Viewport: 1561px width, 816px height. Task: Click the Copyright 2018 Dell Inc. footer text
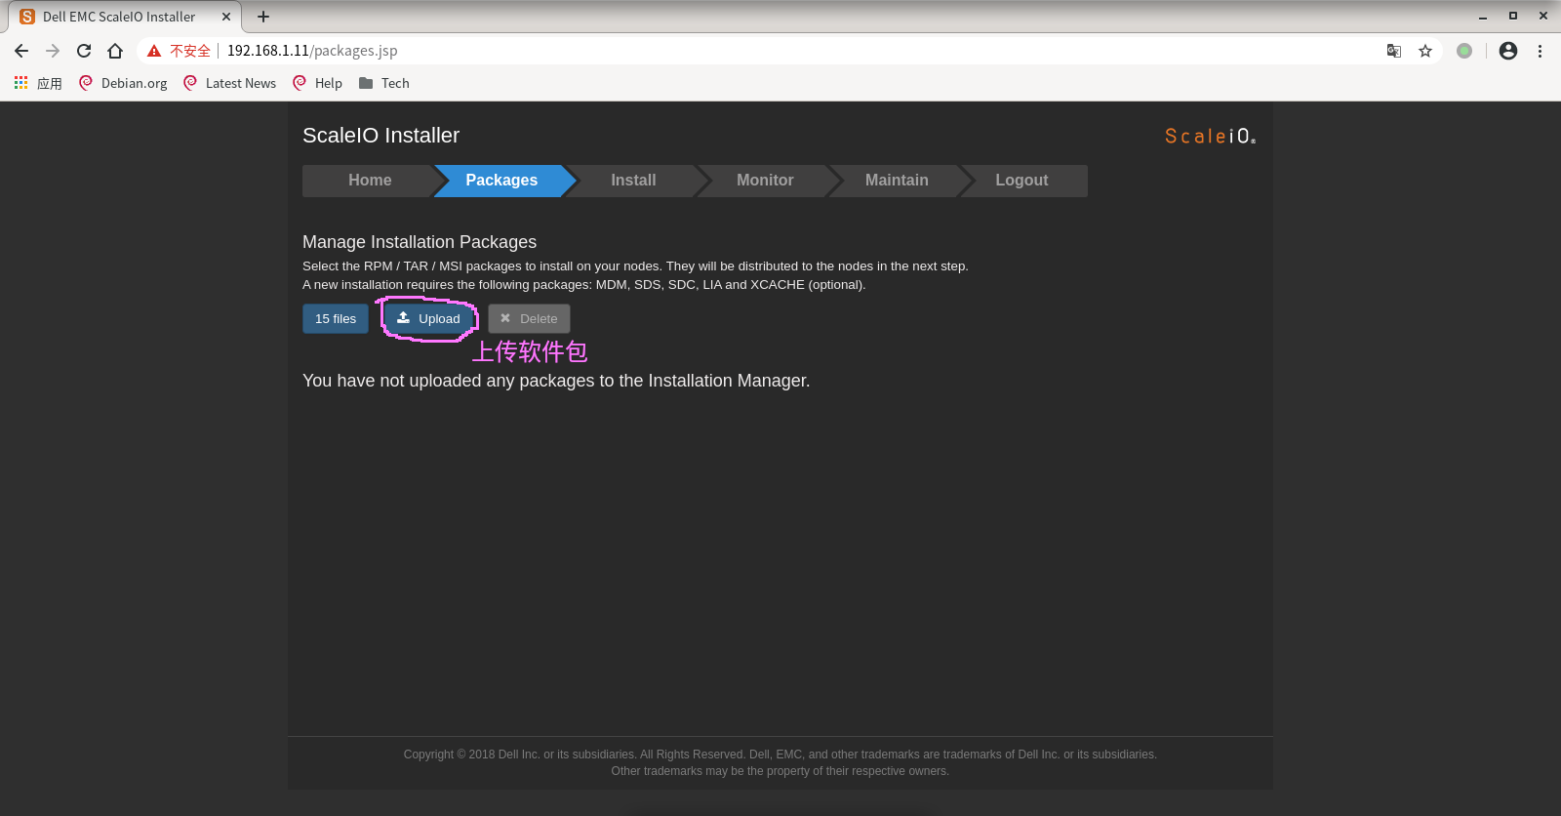(780, 755)
